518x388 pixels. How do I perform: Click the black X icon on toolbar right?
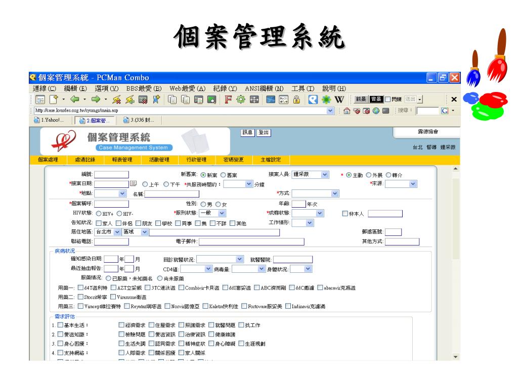pyautogui.click(x=454, y=99)
